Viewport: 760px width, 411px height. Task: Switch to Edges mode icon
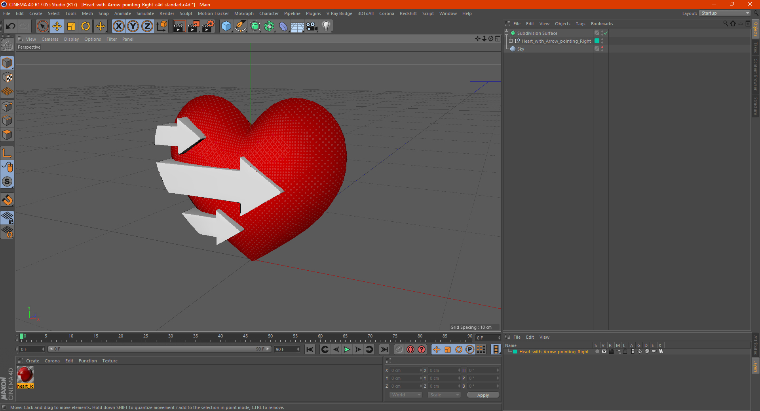coord(7,121)
